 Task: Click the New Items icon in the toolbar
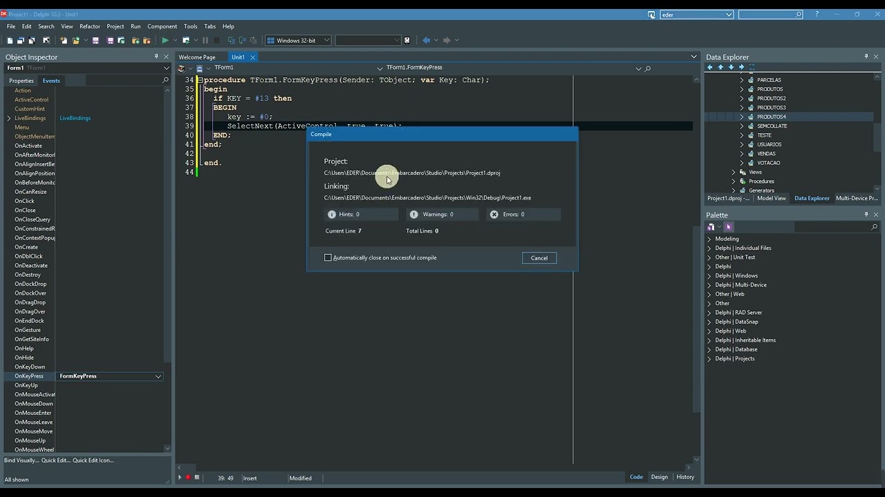(x=64, y=40)
